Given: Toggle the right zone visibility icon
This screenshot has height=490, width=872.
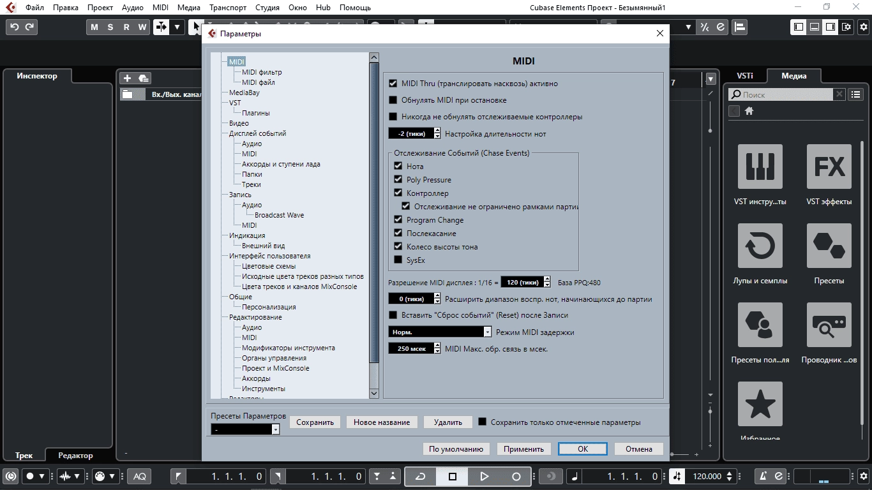Looking at the screenshot, I should pyautogui.click(x=831, y=27).
